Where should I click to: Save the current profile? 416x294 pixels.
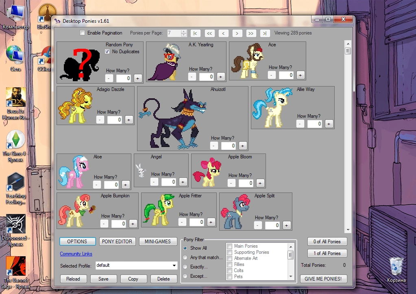tap(103, 279)
